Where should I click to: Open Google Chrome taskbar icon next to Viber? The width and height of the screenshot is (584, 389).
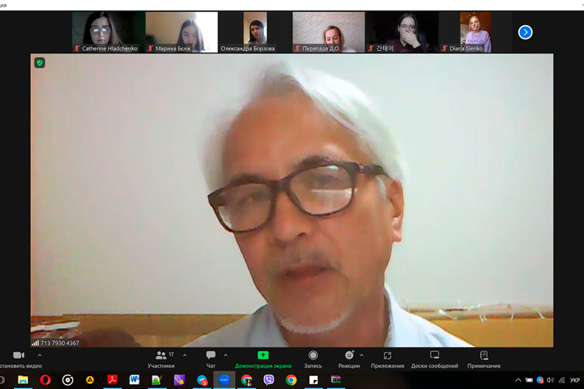[291, 380]
